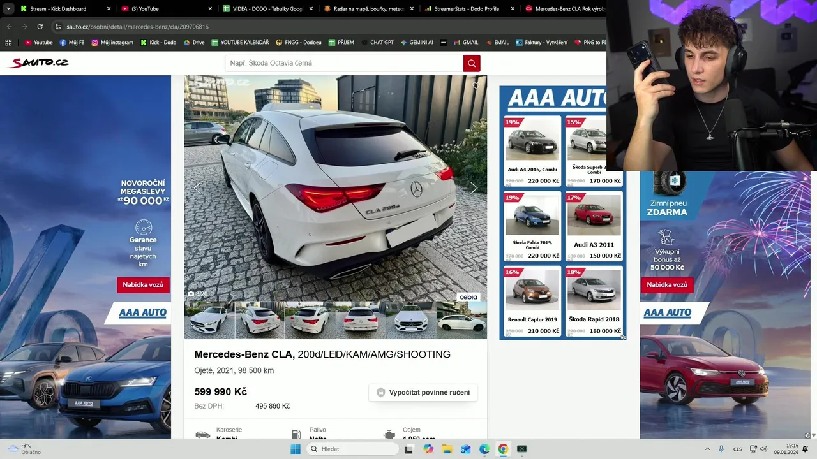
Task: Show the previous car photo arrow
Action: pyautogui.click(x=197, y=188)
